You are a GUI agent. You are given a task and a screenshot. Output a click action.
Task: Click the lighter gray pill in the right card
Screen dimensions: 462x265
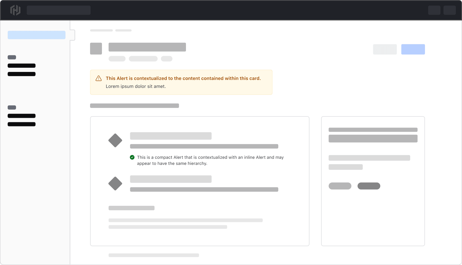pyautogui.click(x=340, y=186)
